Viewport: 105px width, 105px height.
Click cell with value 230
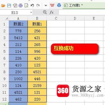(x=18, y=72)
